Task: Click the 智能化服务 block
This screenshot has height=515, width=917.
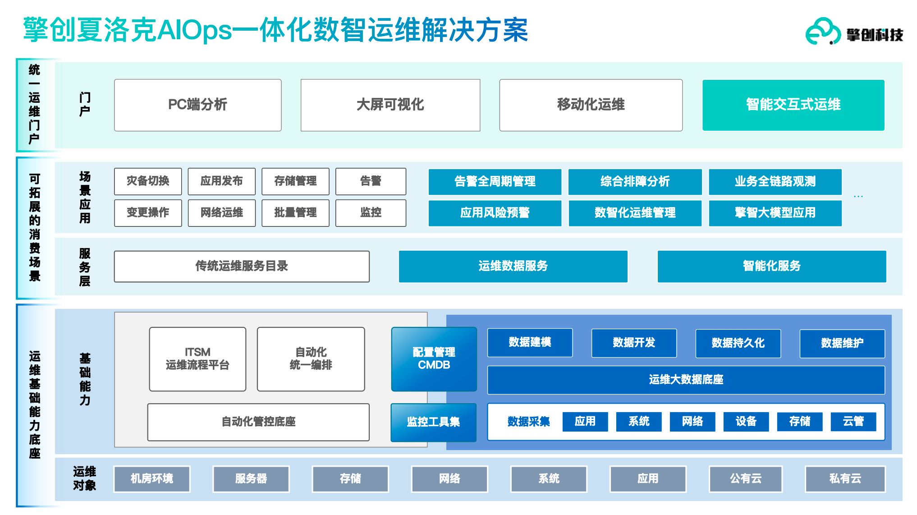Action: tap(771, 267)
